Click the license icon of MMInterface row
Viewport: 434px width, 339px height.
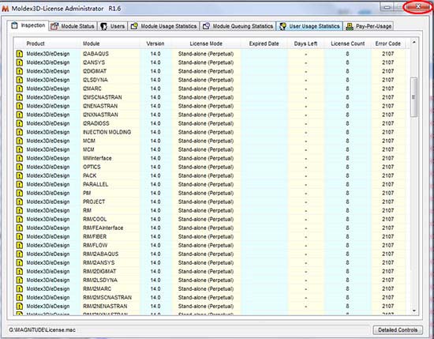(20, 158)
